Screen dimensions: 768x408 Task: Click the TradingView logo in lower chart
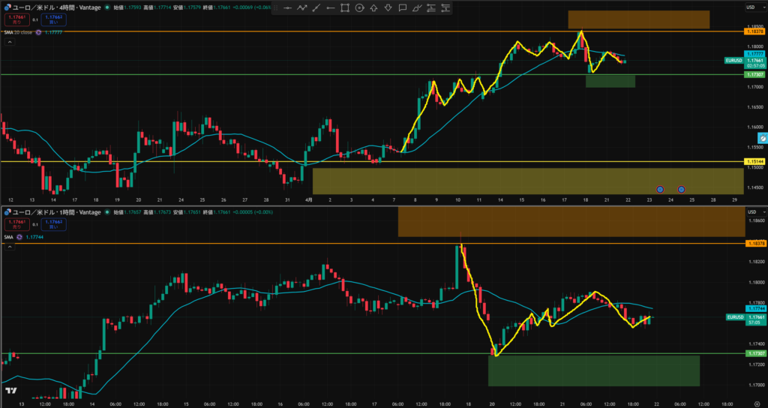click(x=11, y=391)
